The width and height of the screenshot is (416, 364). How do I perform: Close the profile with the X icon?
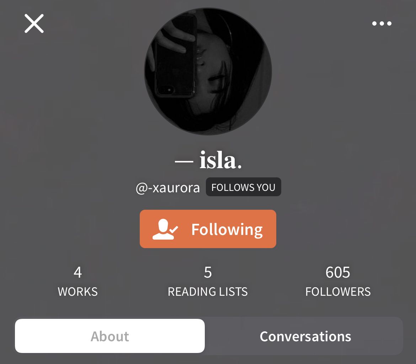34,23
